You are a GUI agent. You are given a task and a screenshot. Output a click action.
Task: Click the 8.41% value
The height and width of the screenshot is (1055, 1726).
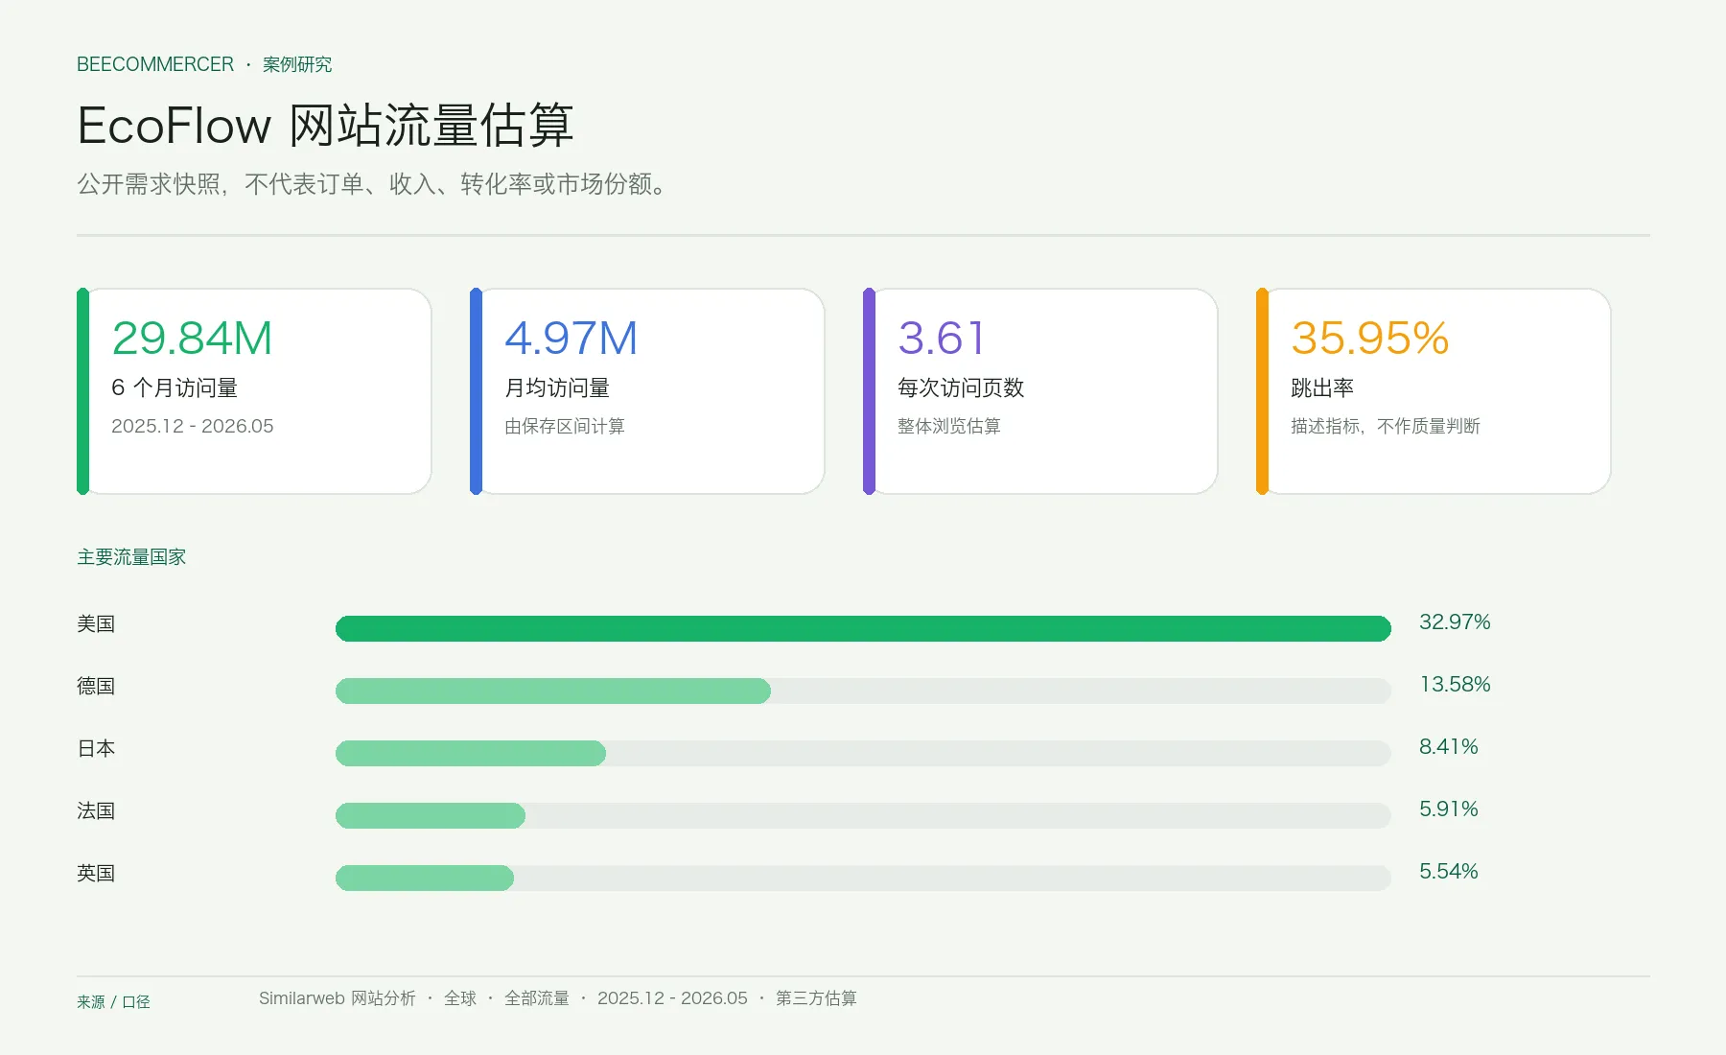pos(1449,746)
